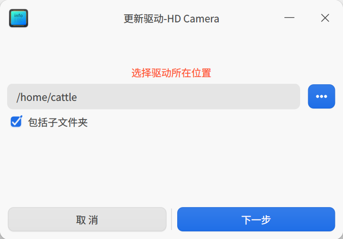Click the red 选择驱动所在位置 heading
This screenshot has width=343, height=239.
[171, 73]
